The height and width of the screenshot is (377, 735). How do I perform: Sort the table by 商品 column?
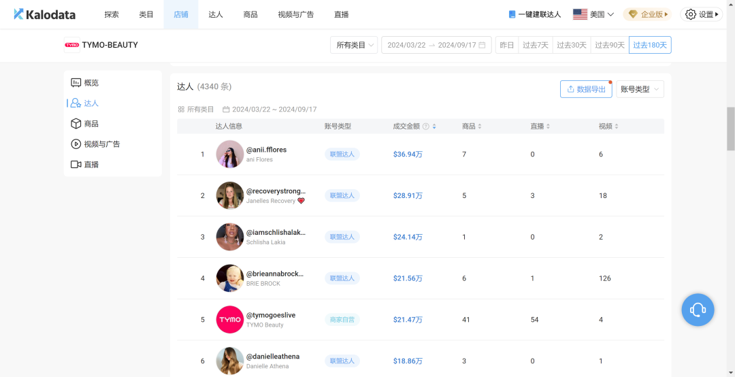coord(479,127)
